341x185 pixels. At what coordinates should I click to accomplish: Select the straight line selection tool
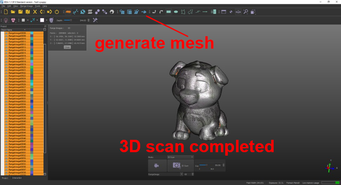(x=205, y=12)
